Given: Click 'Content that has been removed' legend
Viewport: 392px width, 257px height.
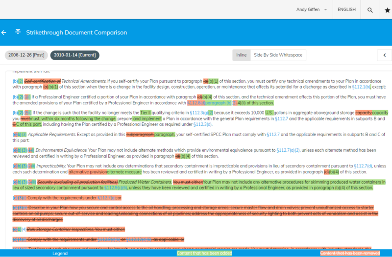Looking at the screenshot, I should tap(350, 253).
